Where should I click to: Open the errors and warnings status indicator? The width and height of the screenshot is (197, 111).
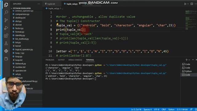9,109
